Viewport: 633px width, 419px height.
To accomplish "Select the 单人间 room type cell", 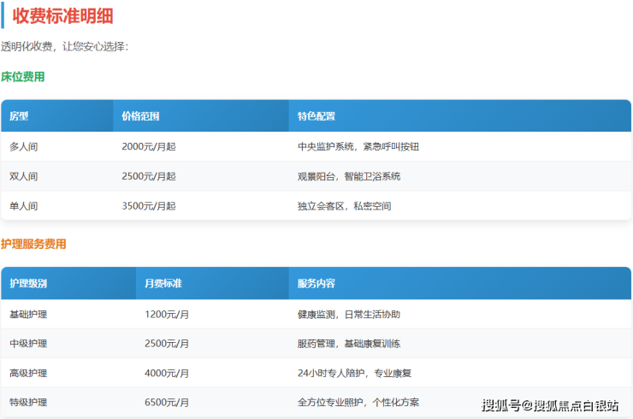I will [x=24, y=206].
